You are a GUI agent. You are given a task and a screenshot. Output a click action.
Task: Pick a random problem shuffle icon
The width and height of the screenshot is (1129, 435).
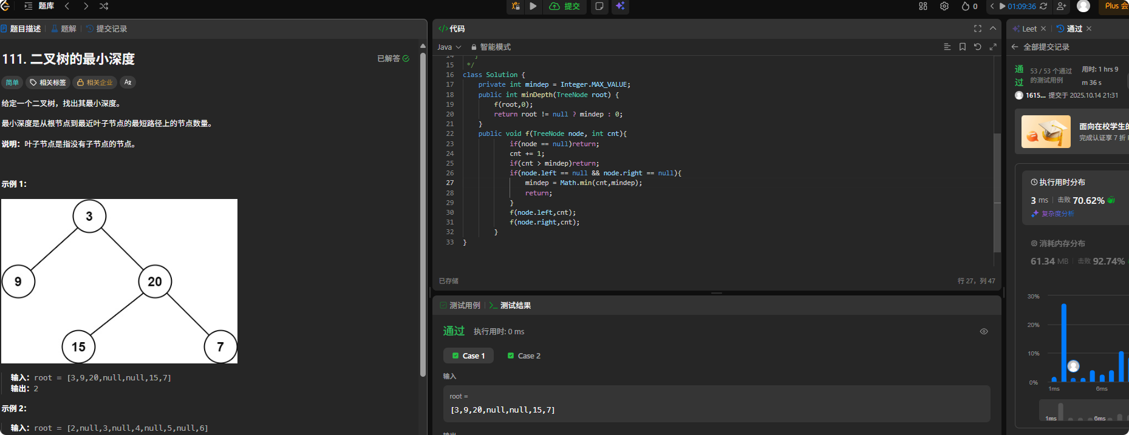tap(104, 6)
